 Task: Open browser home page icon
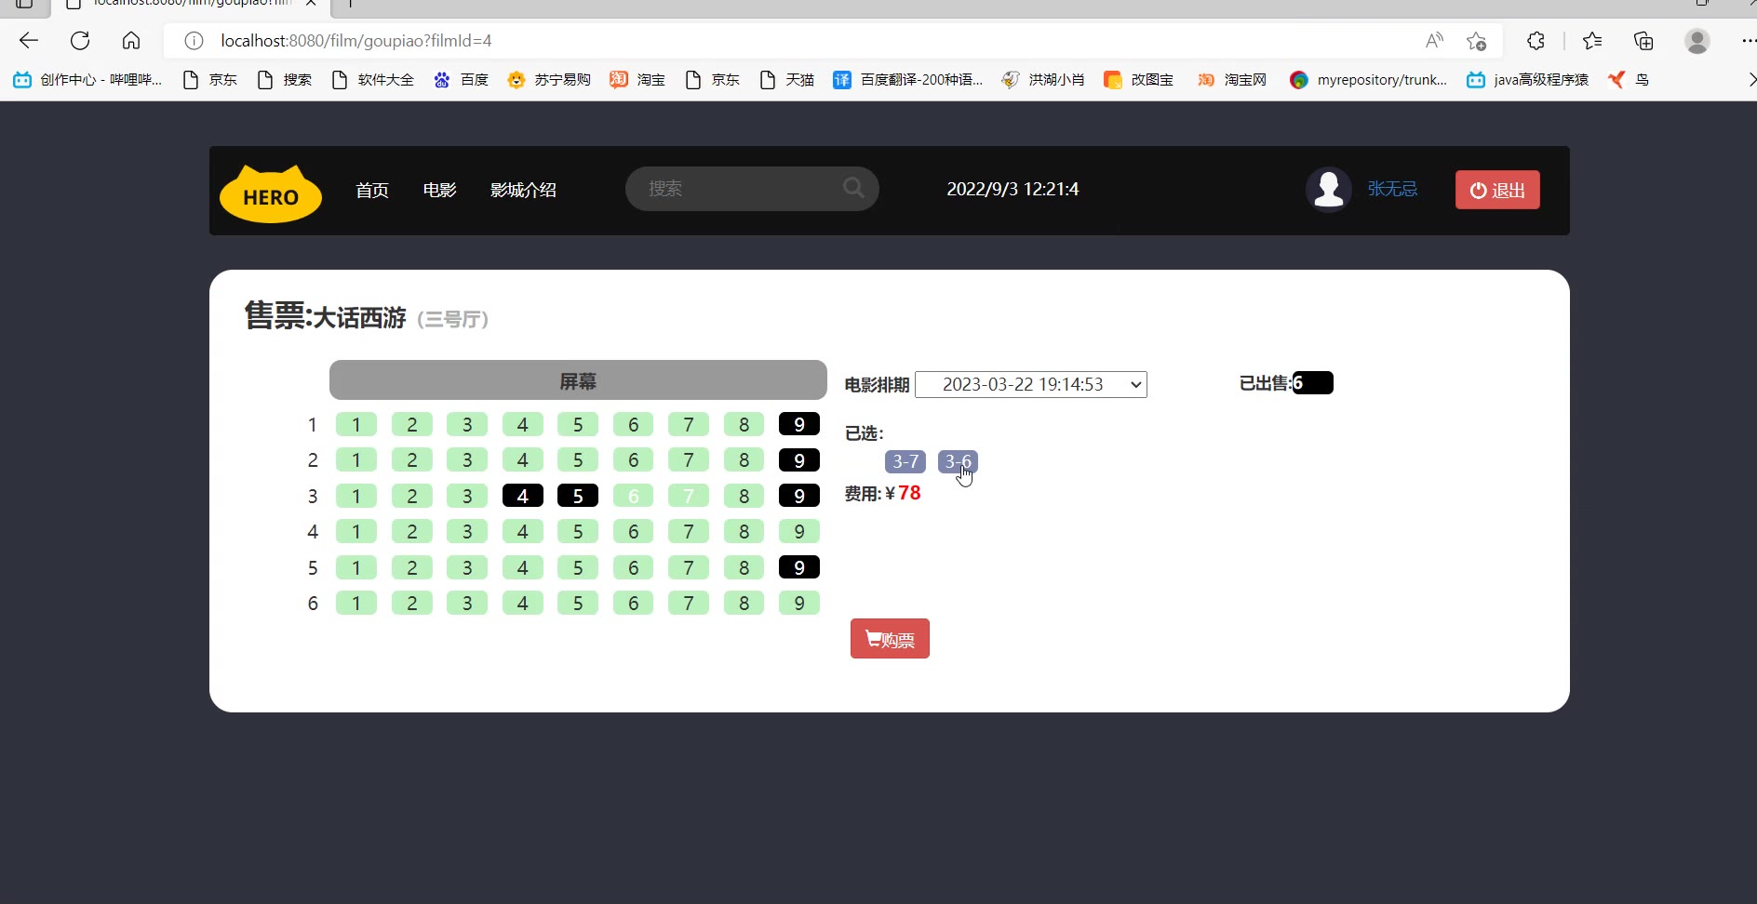(131, 41)
